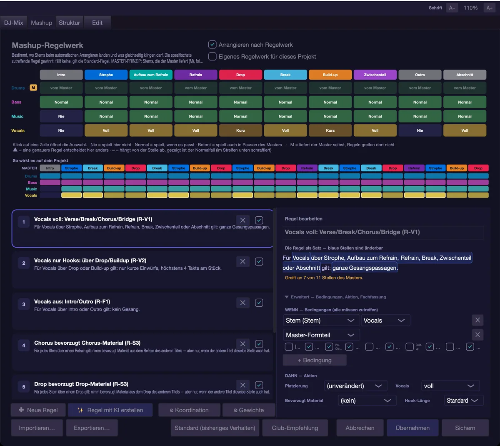Delete rule 1 Vocals voll with its X
500x446 pixels.
pos(243,220)
